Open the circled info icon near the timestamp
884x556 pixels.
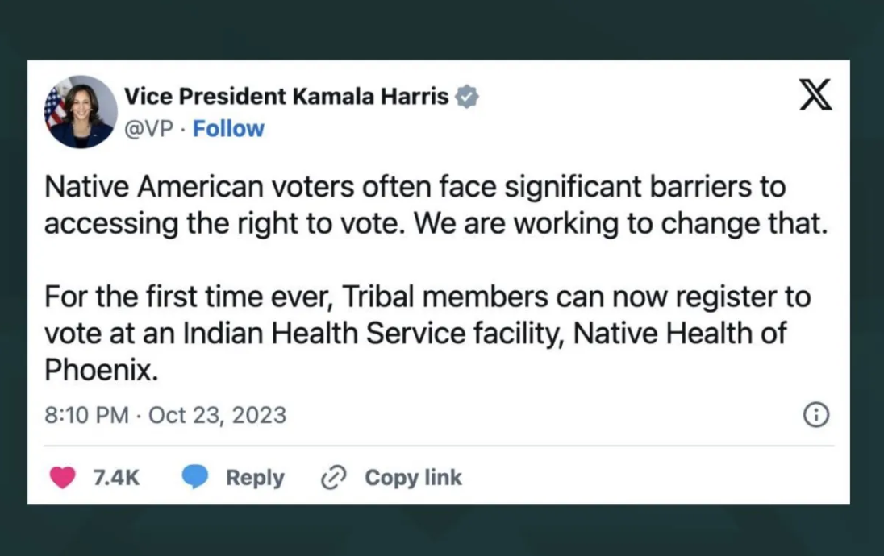coord(815,415)
